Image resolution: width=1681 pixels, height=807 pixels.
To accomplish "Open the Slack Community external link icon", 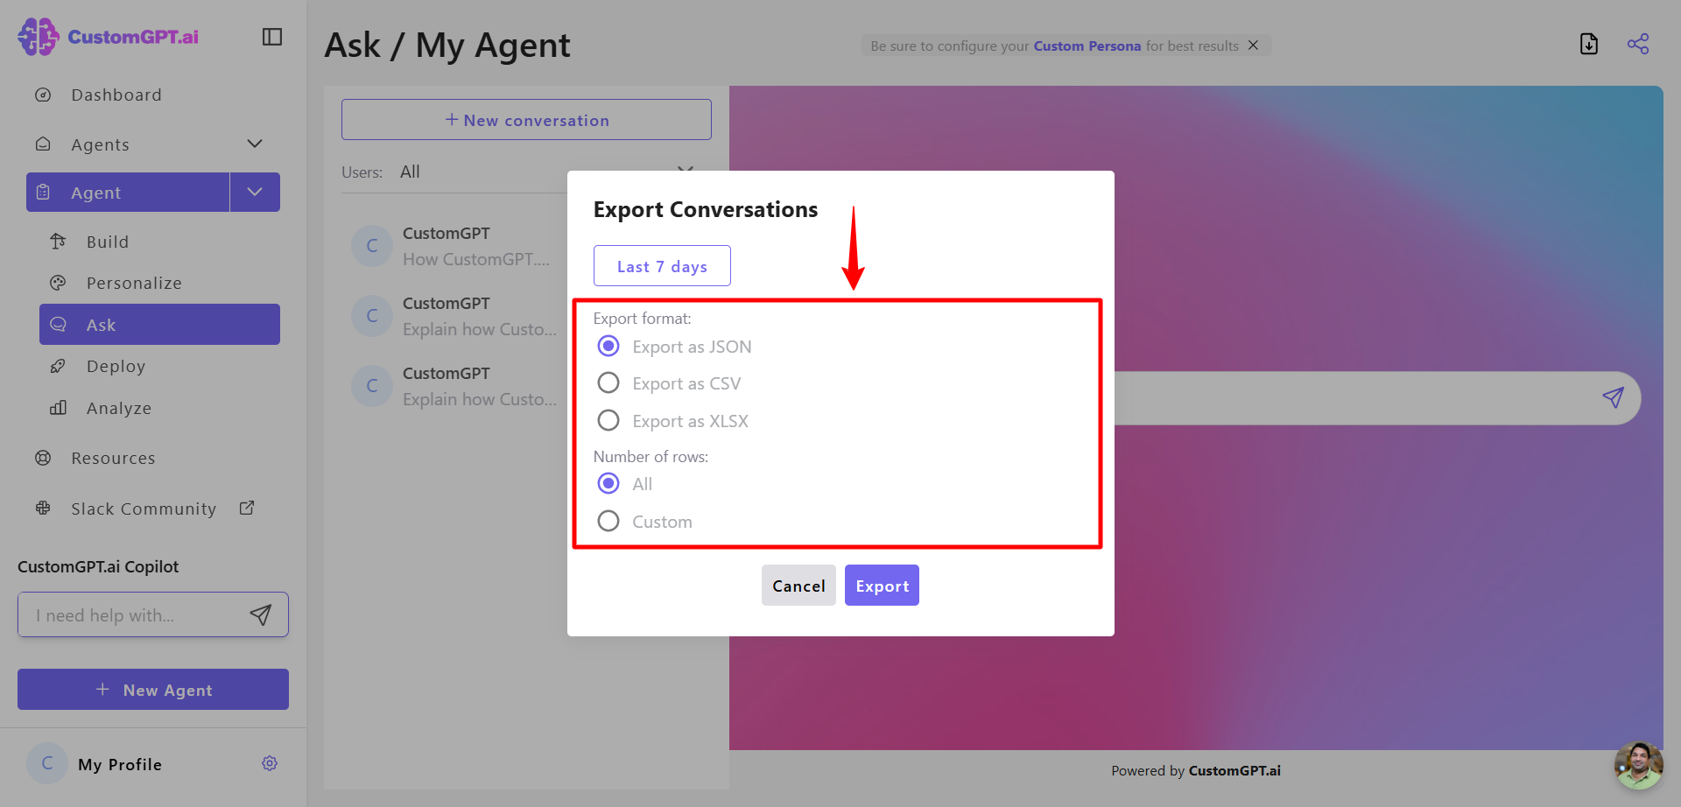I will click(x=247, y=508).
